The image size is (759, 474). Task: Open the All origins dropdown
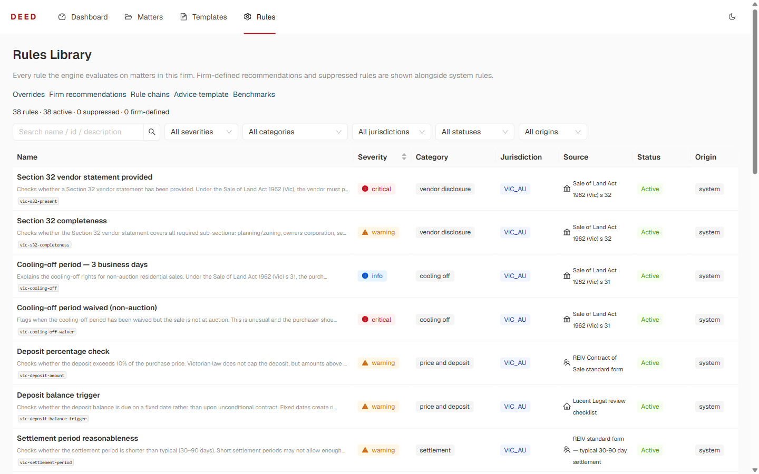(553, 132)
